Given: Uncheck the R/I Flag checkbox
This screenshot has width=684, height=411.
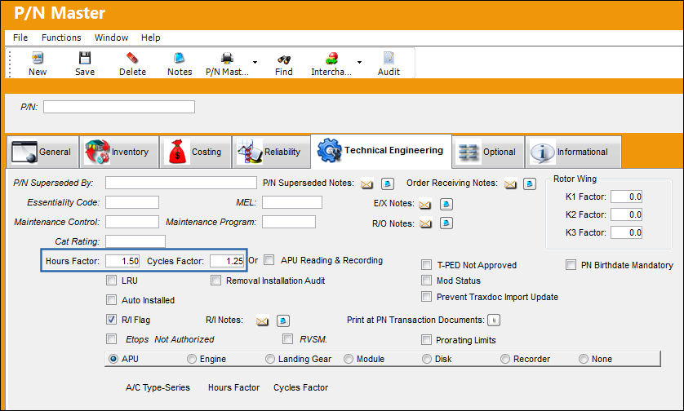Looking at the screenshot, I should pos(112,320).
